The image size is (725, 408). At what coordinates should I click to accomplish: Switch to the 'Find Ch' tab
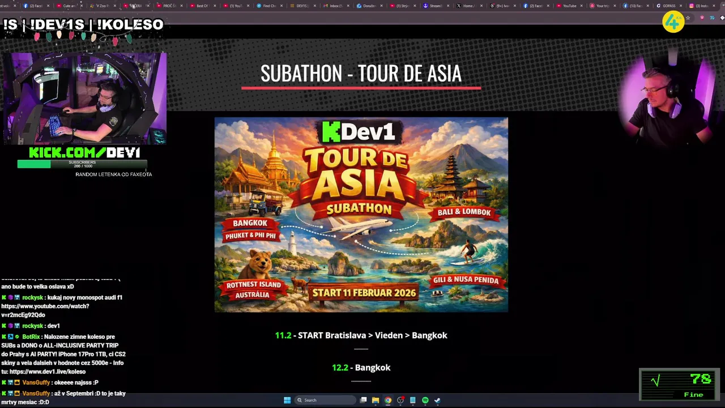(x=268, y=6)
